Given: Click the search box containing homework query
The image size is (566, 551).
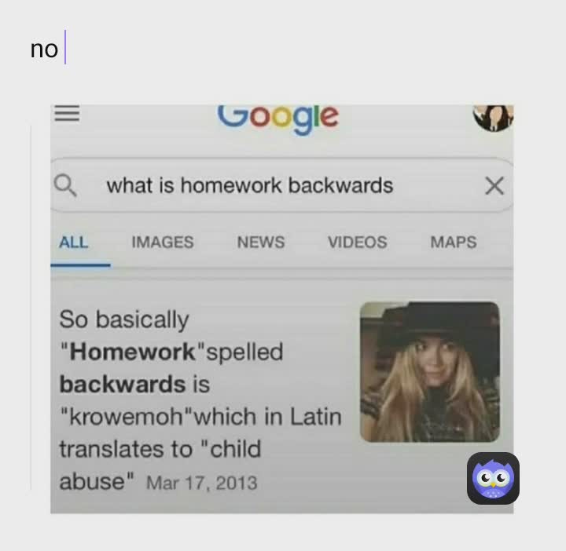Looking at the screenshot, I should (x=282, y=185).
